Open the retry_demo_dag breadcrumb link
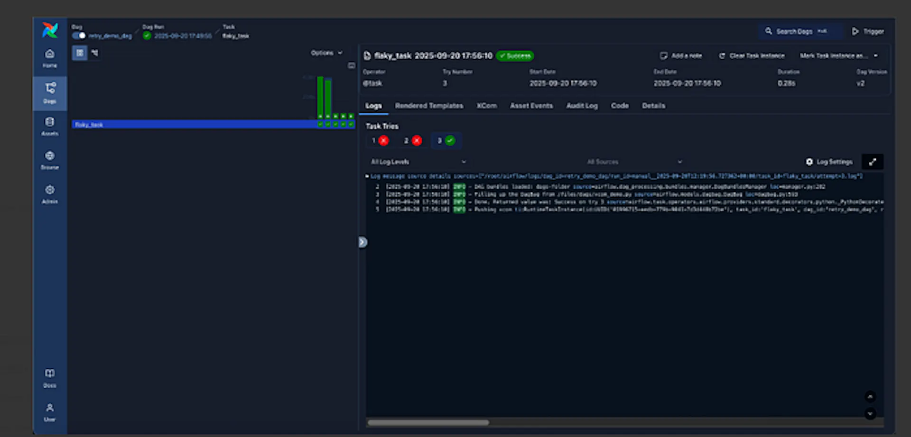911x437 pixels. pyautogui.click(x=110, y=36)
